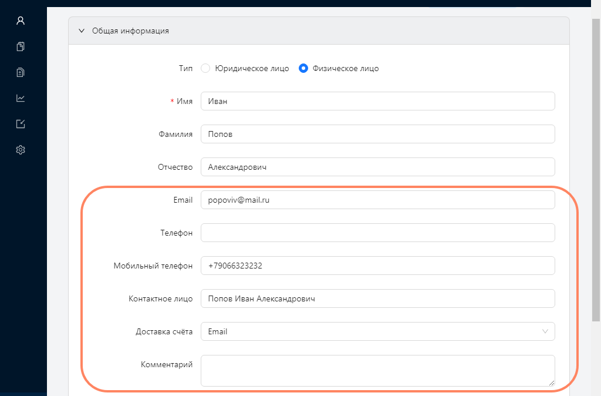Click the Отчество label
601x396 pixels.
point(175,167)
